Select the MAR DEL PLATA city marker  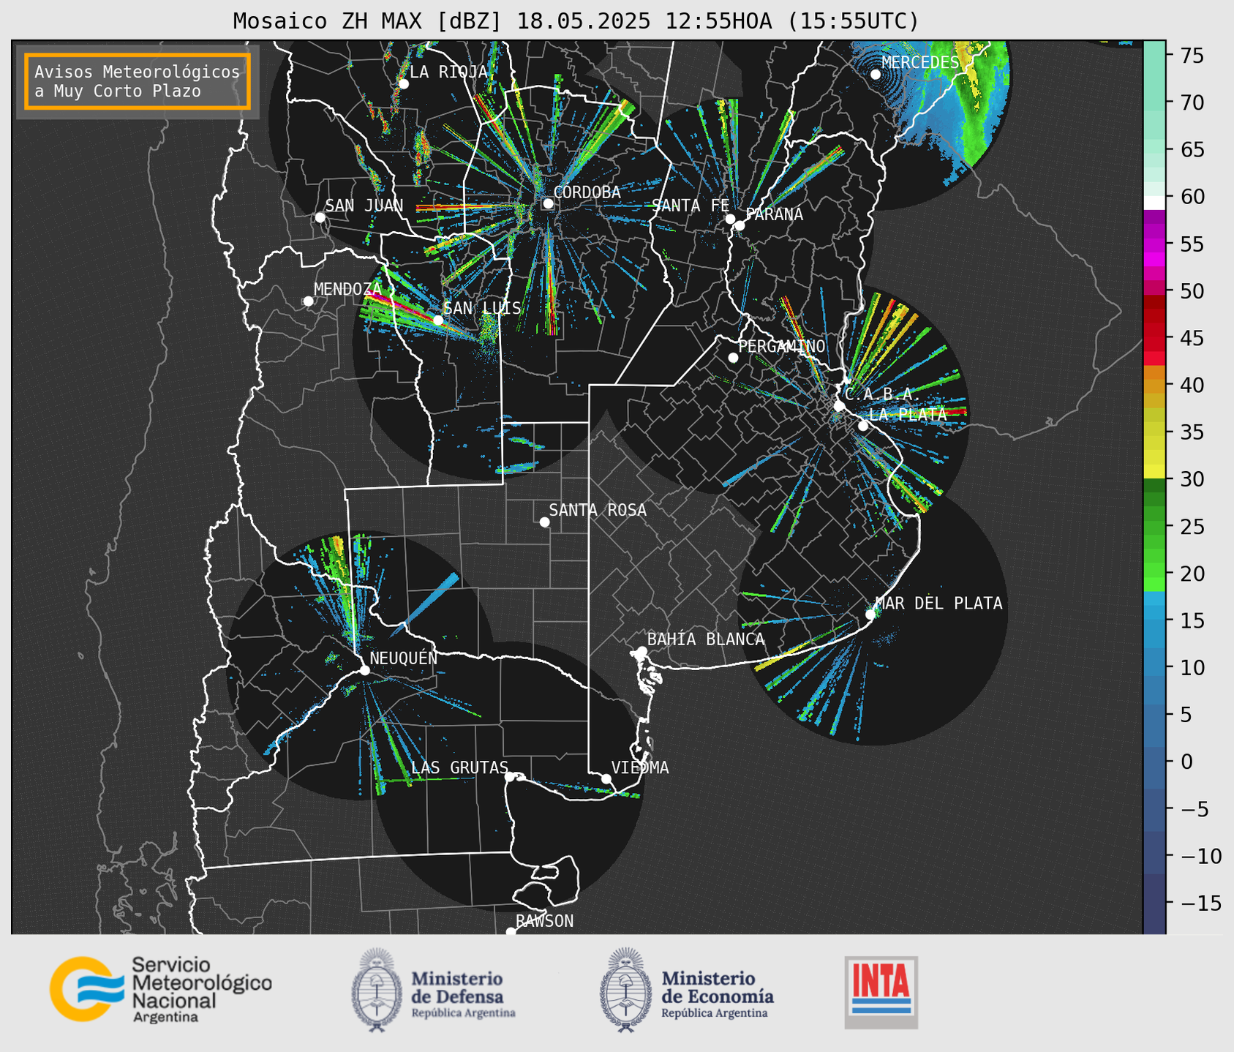click(870, 615)
